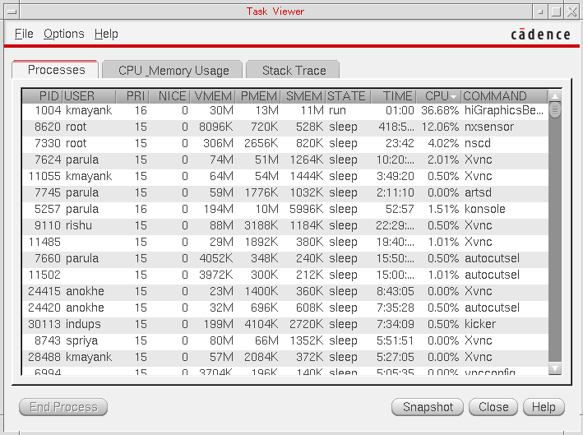Image resolution: width=583 pixels, height=435 pixels.
Task: Select process row PID 24420
Action: 285,308
